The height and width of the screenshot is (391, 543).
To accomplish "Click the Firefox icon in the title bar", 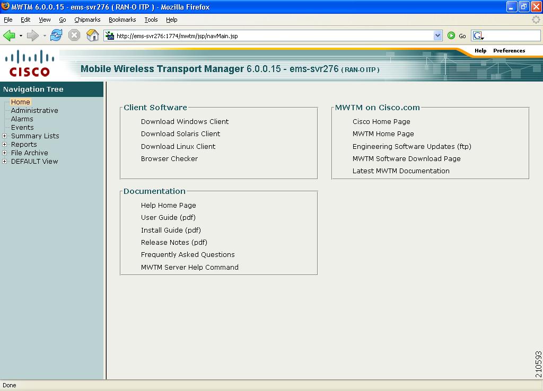I will pyautogui.click(x=5, y=6).
